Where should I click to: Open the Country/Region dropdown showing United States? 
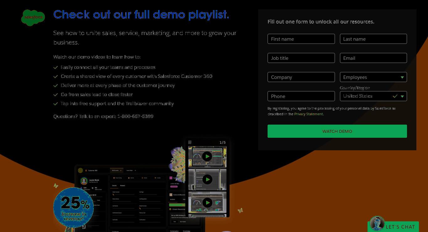coord(373,96)
